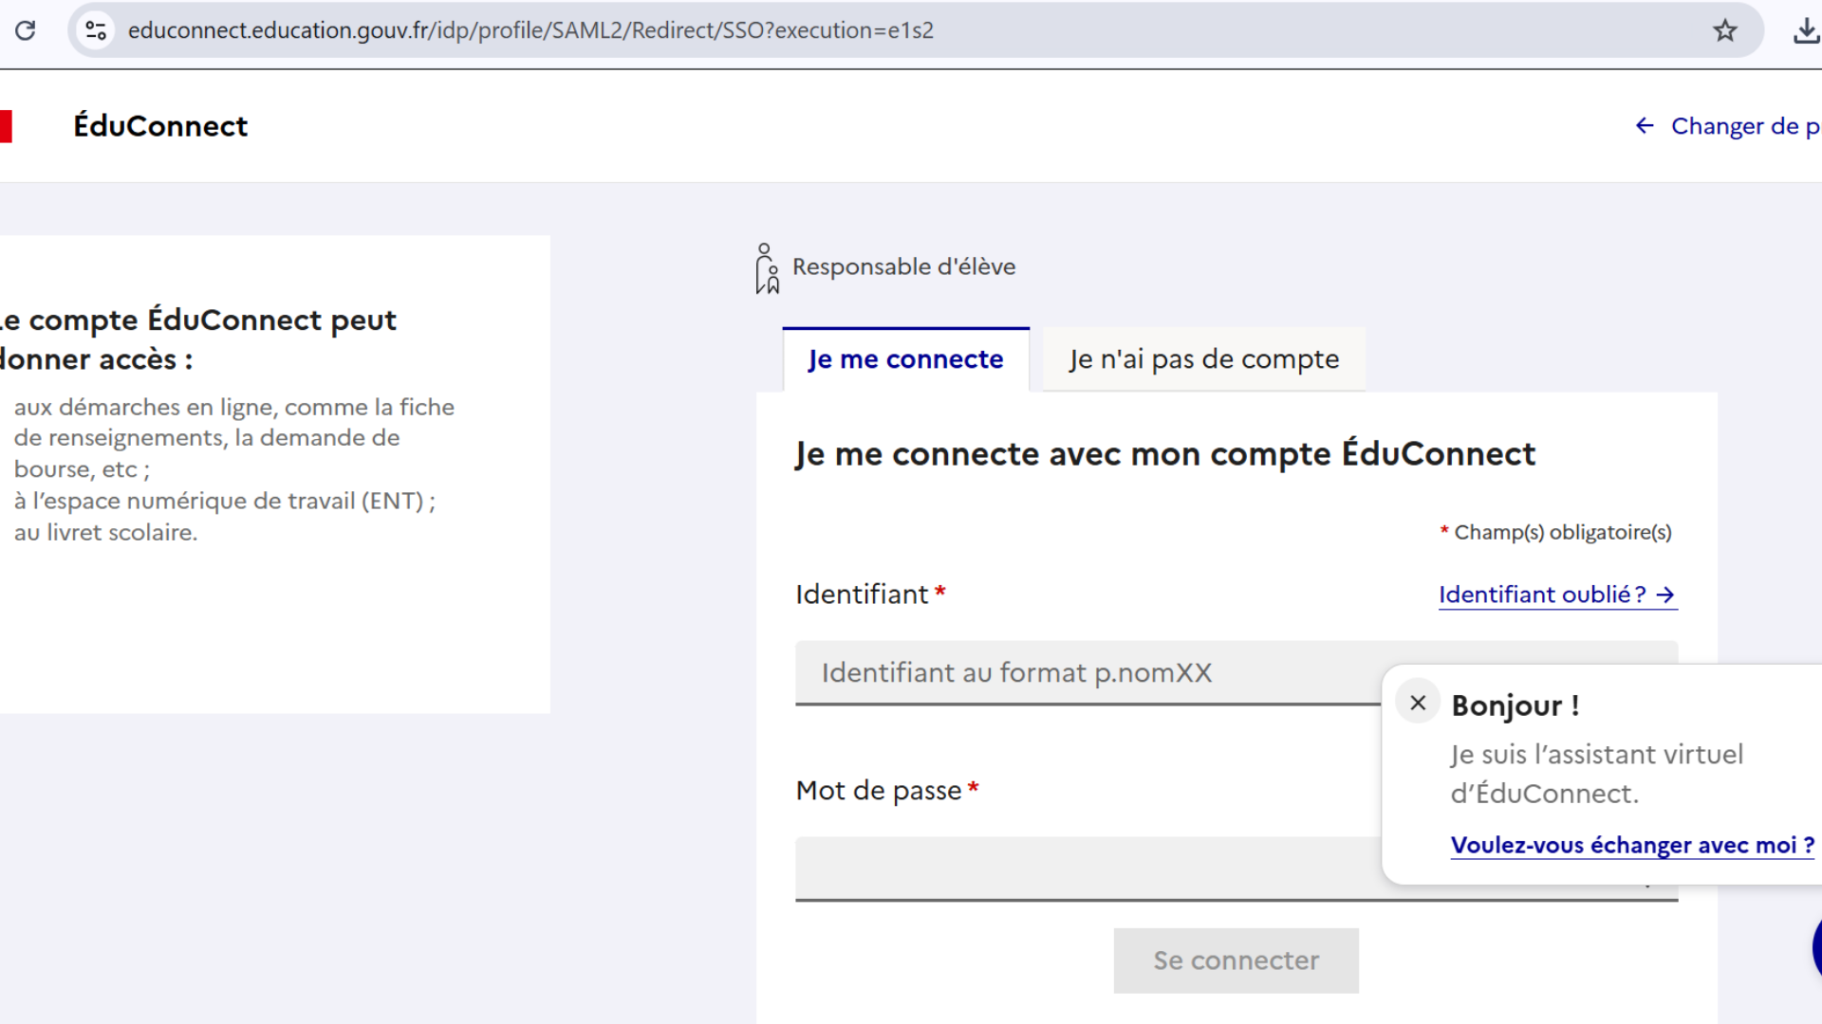Click the Champ(s) obligatoire(s) note
Viewport: 1822px width, 1024px height.
1555,533
